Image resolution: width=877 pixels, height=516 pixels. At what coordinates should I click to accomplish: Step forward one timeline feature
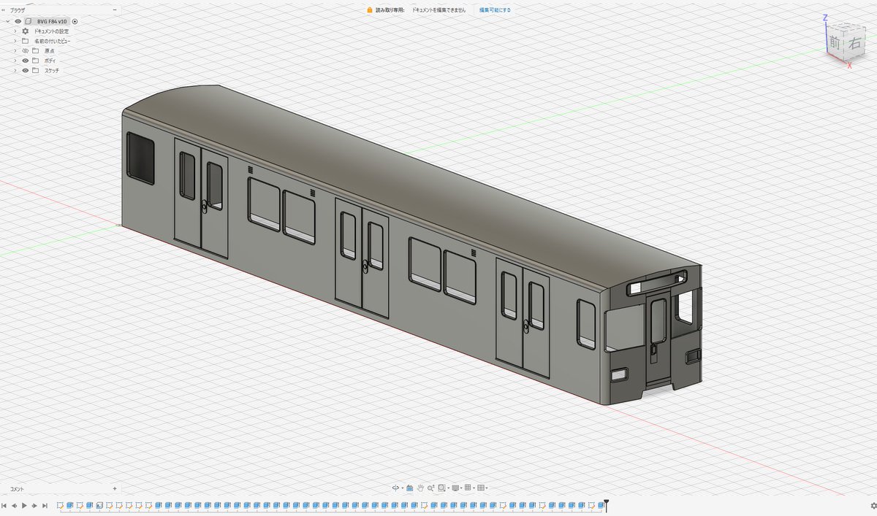pyautogui.click(x=34, y=505)
